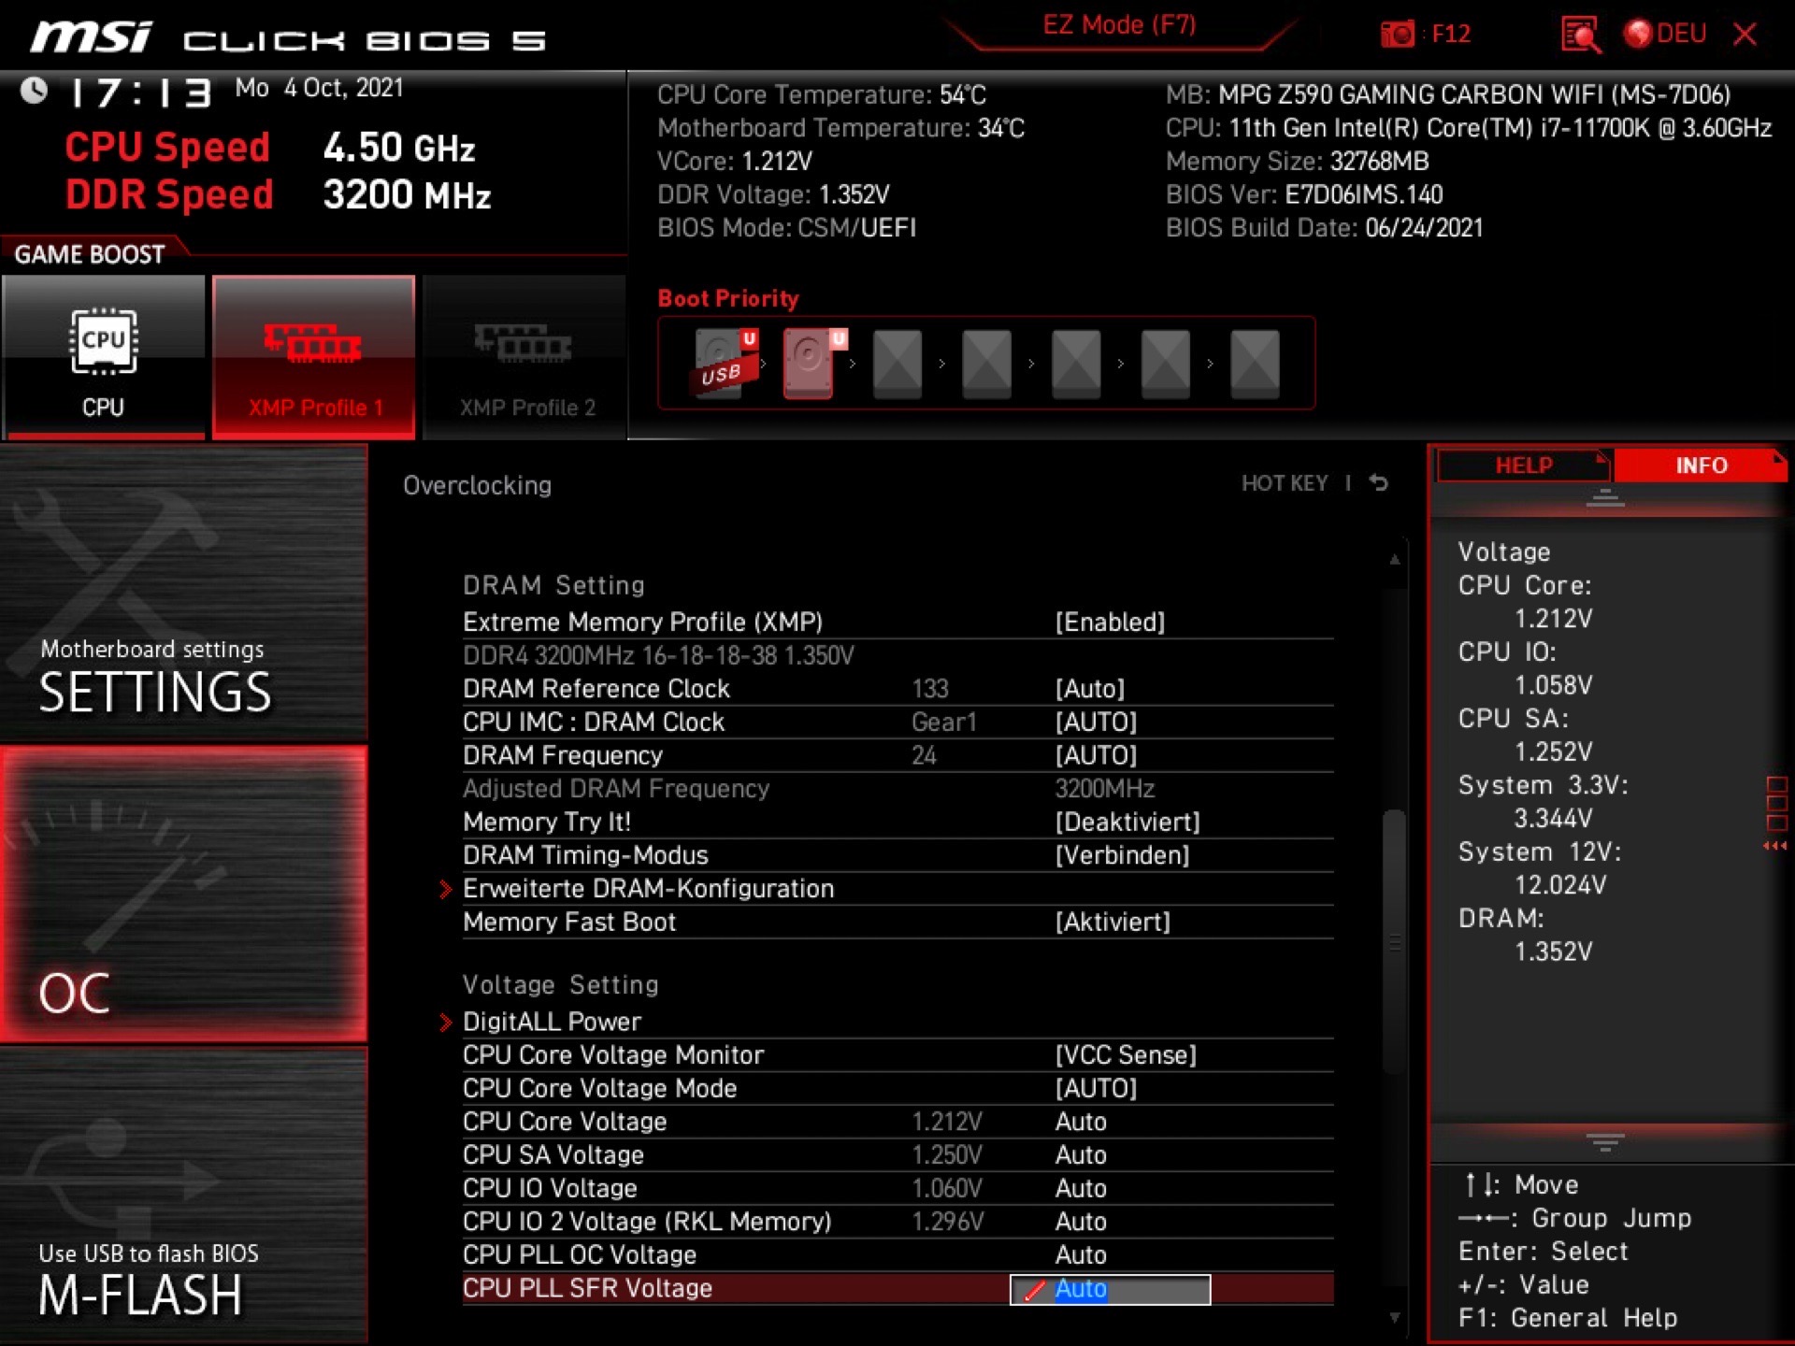
Task: Click the back arrow next to HOT KEY
Action: click(1379, 483)
